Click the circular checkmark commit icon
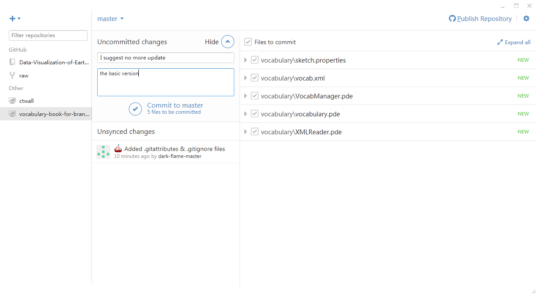 click(x=135, y=108)
